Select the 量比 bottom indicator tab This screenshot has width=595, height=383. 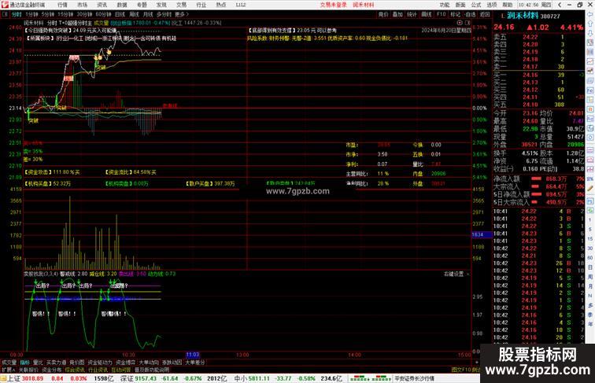pyautogui.click(x=38, y=363)
